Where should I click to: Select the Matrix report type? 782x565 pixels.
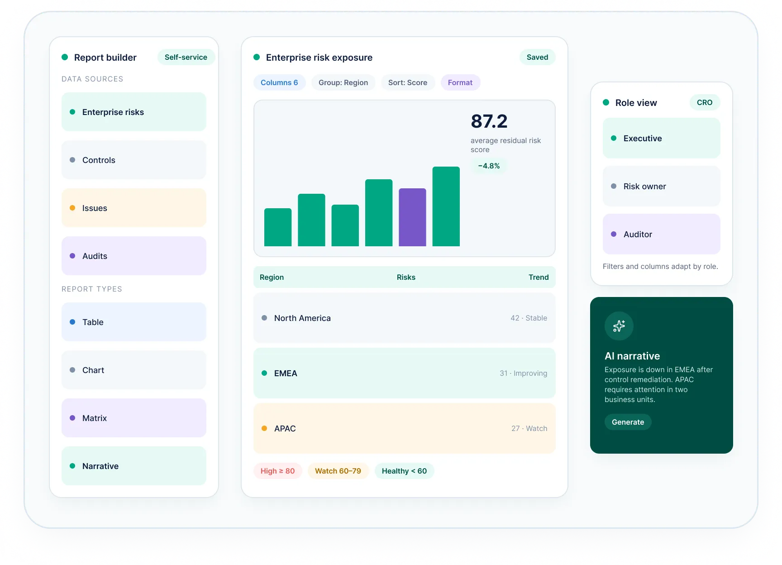tap(134, 418)
